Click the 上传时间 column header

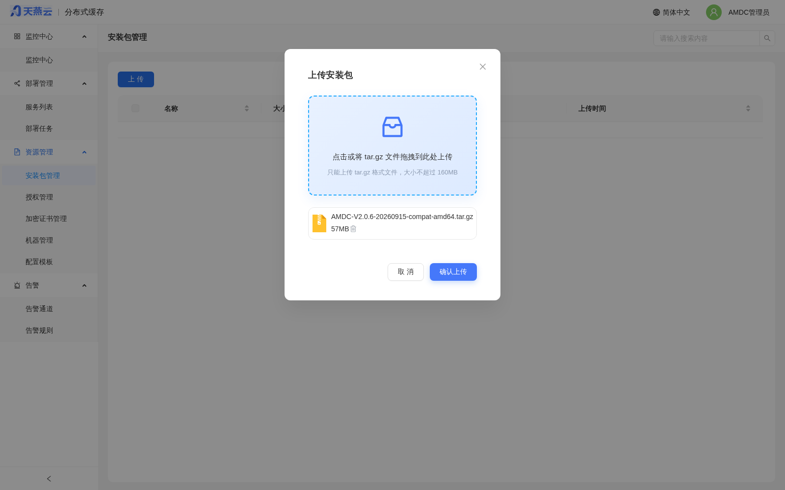[x=592, y=108]
